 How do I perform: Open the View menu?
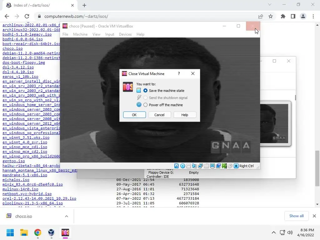pos(96,34)
